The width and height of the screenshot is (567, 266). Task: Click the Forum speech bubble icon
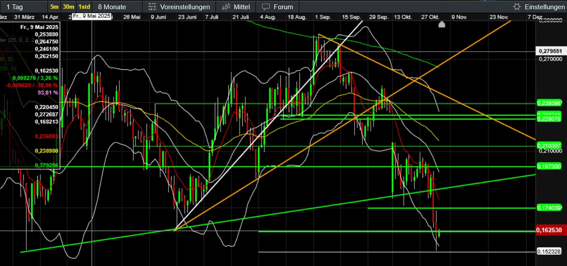pyautogui.click(x=266, y=7)
